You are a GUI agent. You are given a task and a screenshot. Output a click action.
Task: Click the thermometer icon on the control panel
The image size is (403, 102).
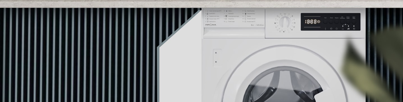326,29
